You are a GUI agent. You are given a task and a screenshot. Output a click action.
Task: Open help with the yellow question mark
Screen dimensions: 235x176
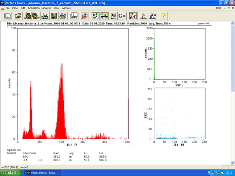coord(164,16)
